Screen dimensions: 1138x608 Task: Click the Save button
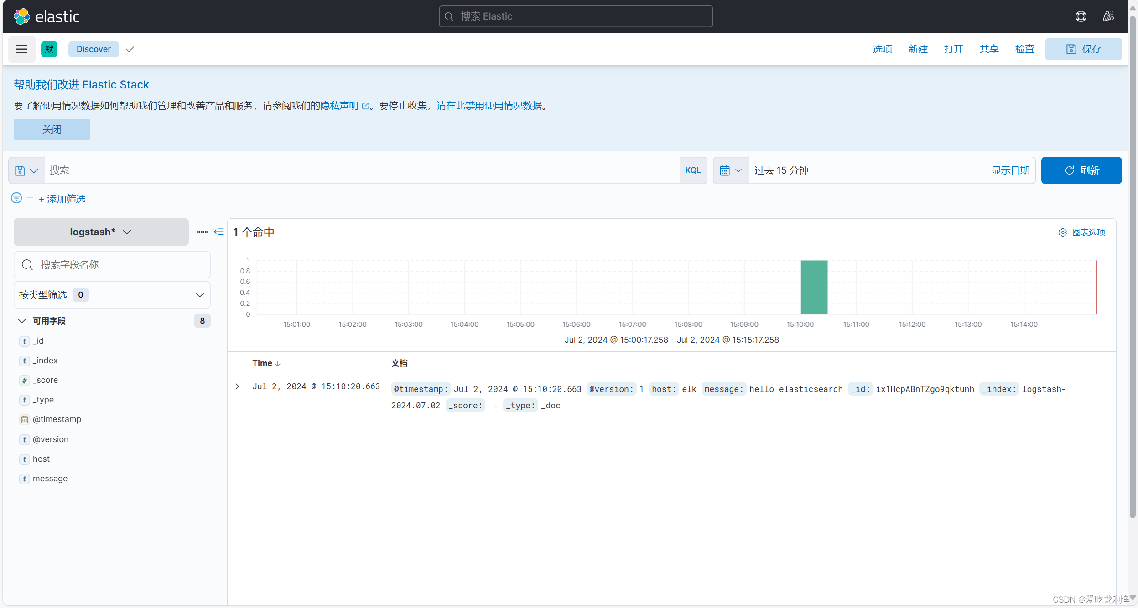click(x=1083, y=49)
